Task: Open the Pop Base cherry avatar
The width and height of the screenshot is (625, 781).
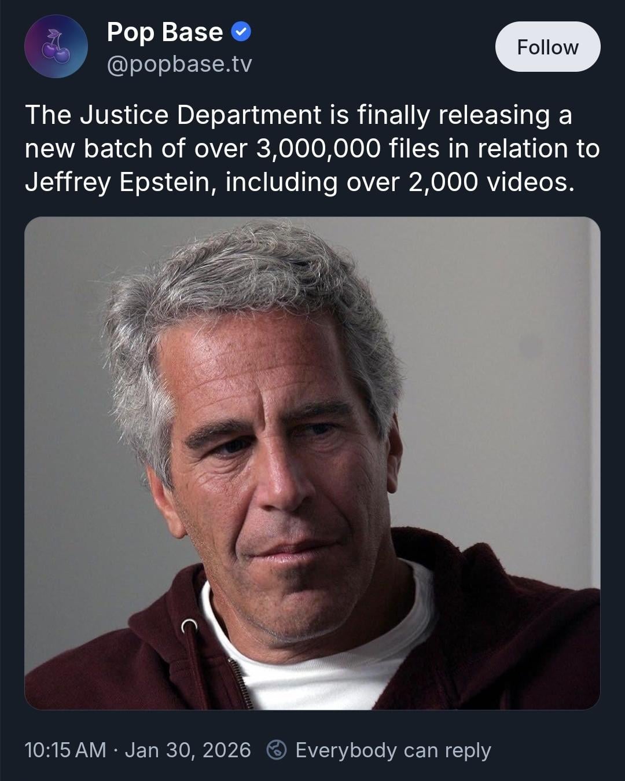Action: pos(56,46)
